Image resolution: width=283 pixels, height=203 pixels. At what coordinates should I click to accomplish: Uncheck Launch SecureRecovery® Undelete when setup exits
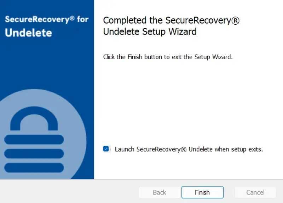point(106,149)
